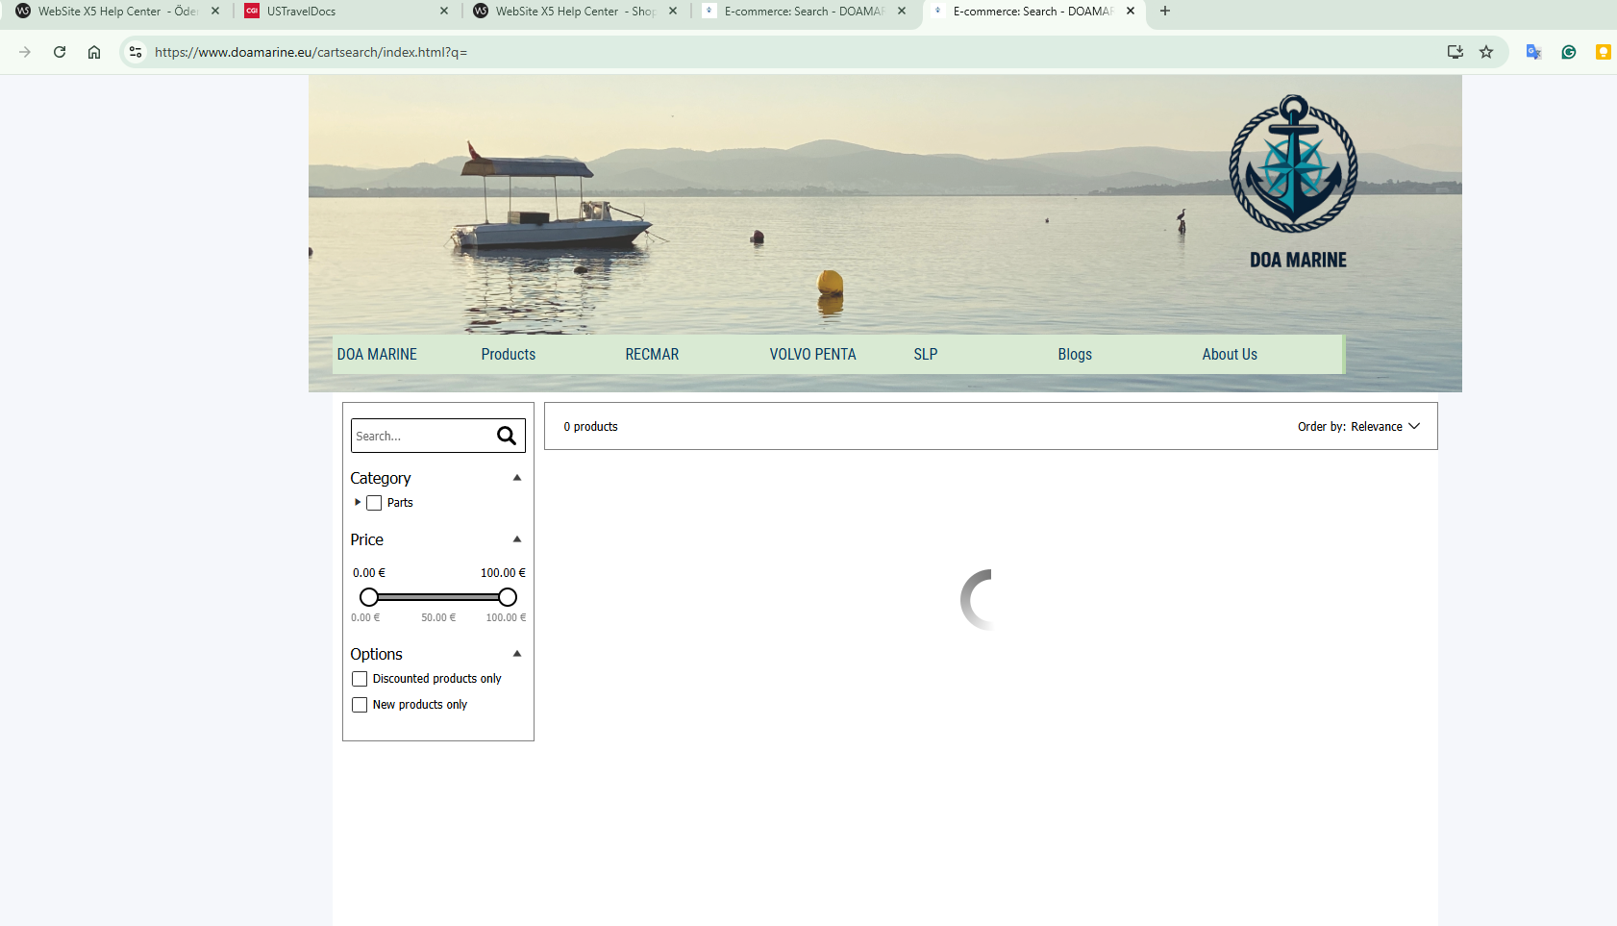1617x926 pixels.
Task: Reload the page with the refresh icon
Action: point(60,52)
